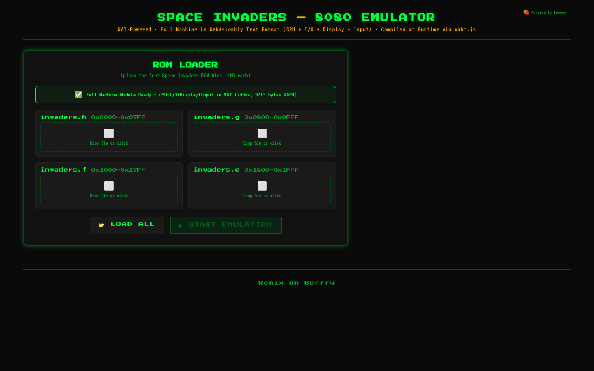
Task: Click the file icon in invaders.f zone
Action: pyautogui.click(x=109, y=185)
